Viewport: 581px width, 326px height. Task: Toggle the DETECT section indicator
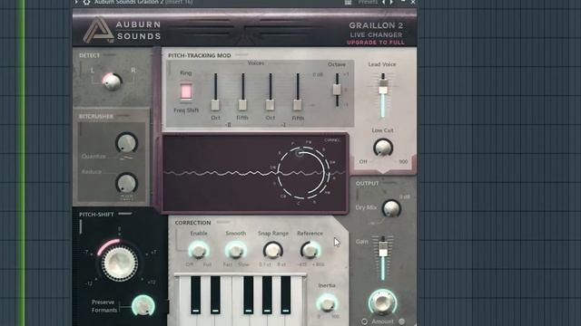(110, 55)
